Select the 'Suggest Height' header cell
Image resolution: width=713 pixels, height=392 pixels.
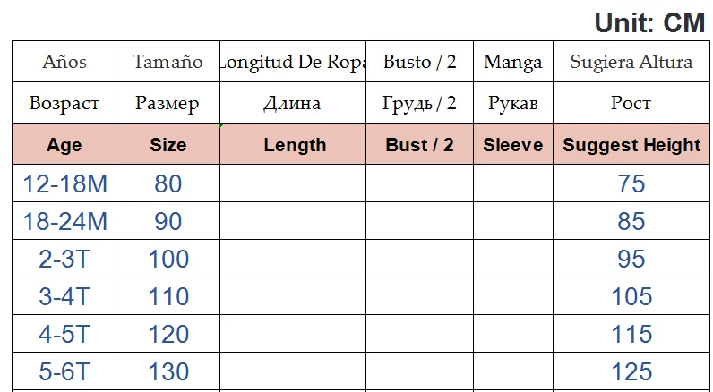[631, 145]
